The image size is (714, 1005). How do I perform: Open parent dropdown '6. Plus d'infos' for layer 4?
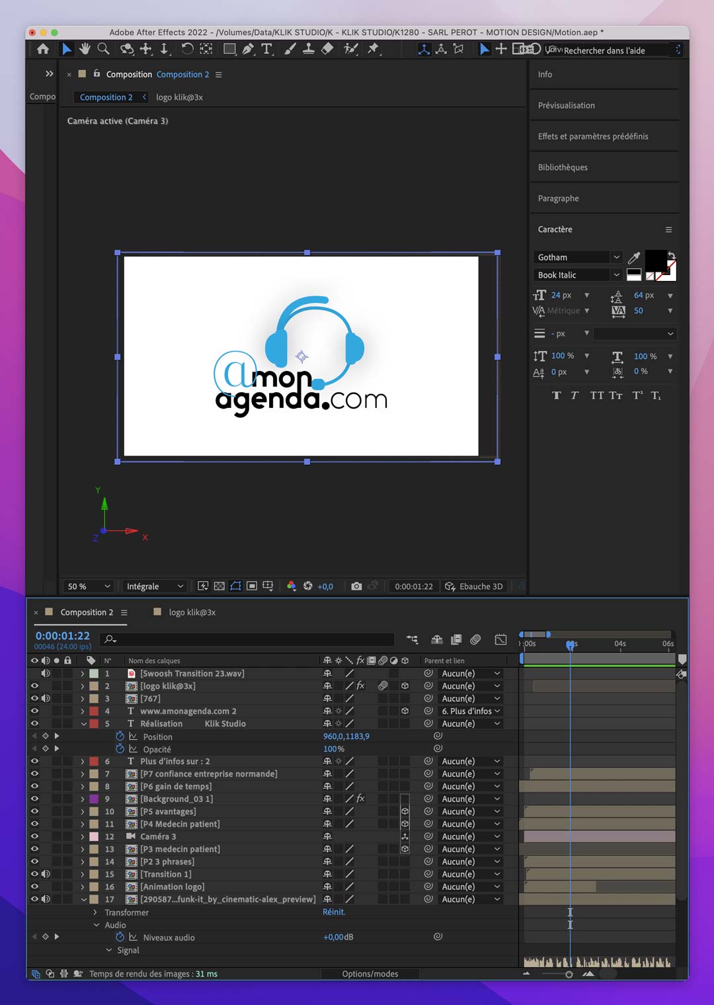471,711
